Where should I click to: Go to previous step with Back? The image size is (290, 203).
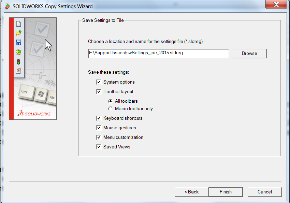(x=191, y=192)
